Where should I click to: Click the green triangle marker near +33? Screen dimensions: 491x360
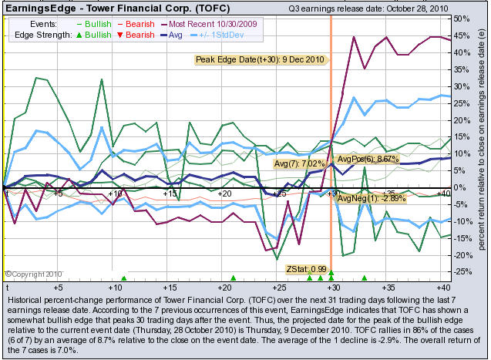(365, 278)
